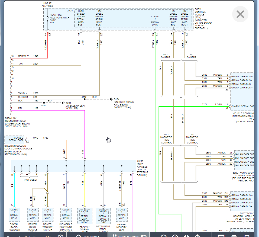Click the zoom in magnifier icon
This screenshot has height=237, width=259.
click(x=175, y=235)
